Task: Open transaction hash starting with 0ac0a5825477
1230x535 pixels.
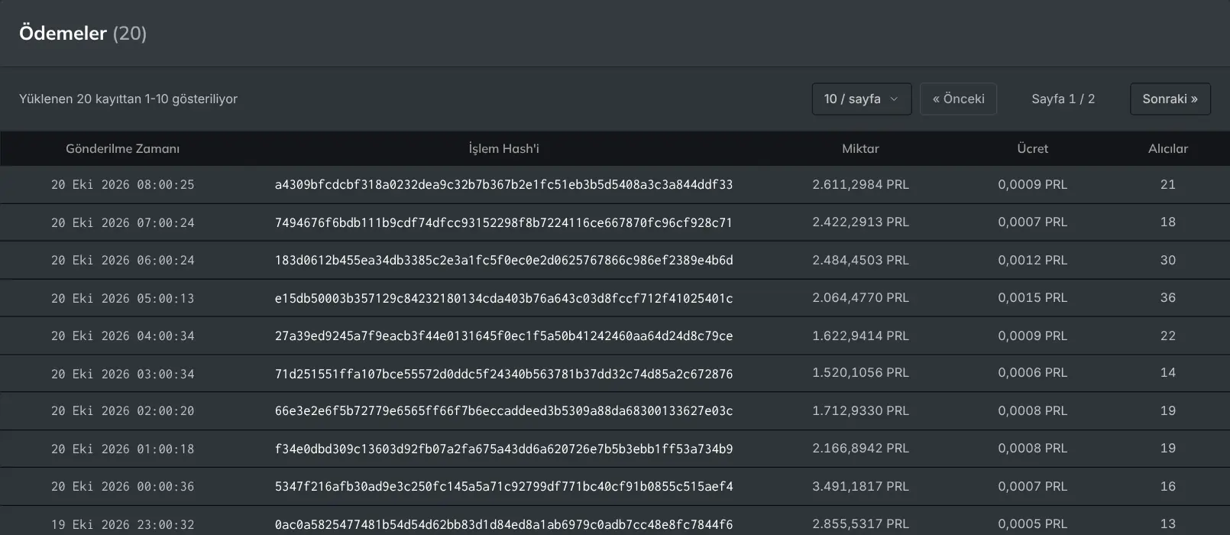Action: (503, 524)
